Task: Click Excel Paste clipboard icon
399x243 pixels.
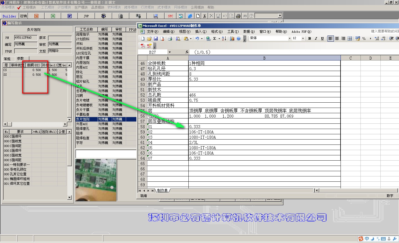Action: coord(186,39)
